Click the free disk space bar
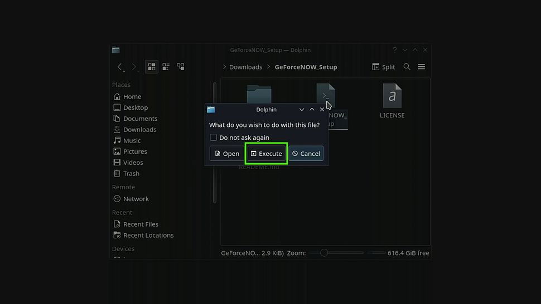 (376, 253)
